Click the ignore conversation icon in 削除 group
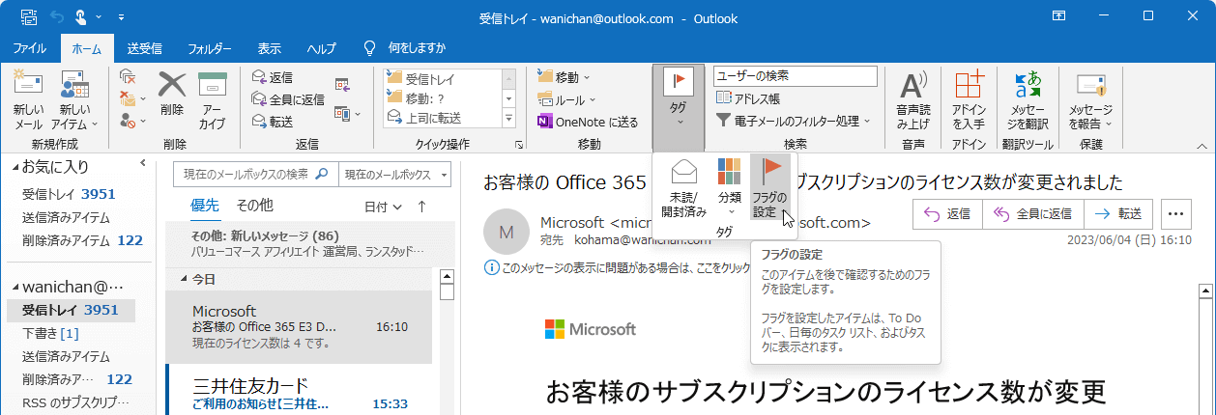This screenshot has height=415, width=1216. click(x=128, y=77)
